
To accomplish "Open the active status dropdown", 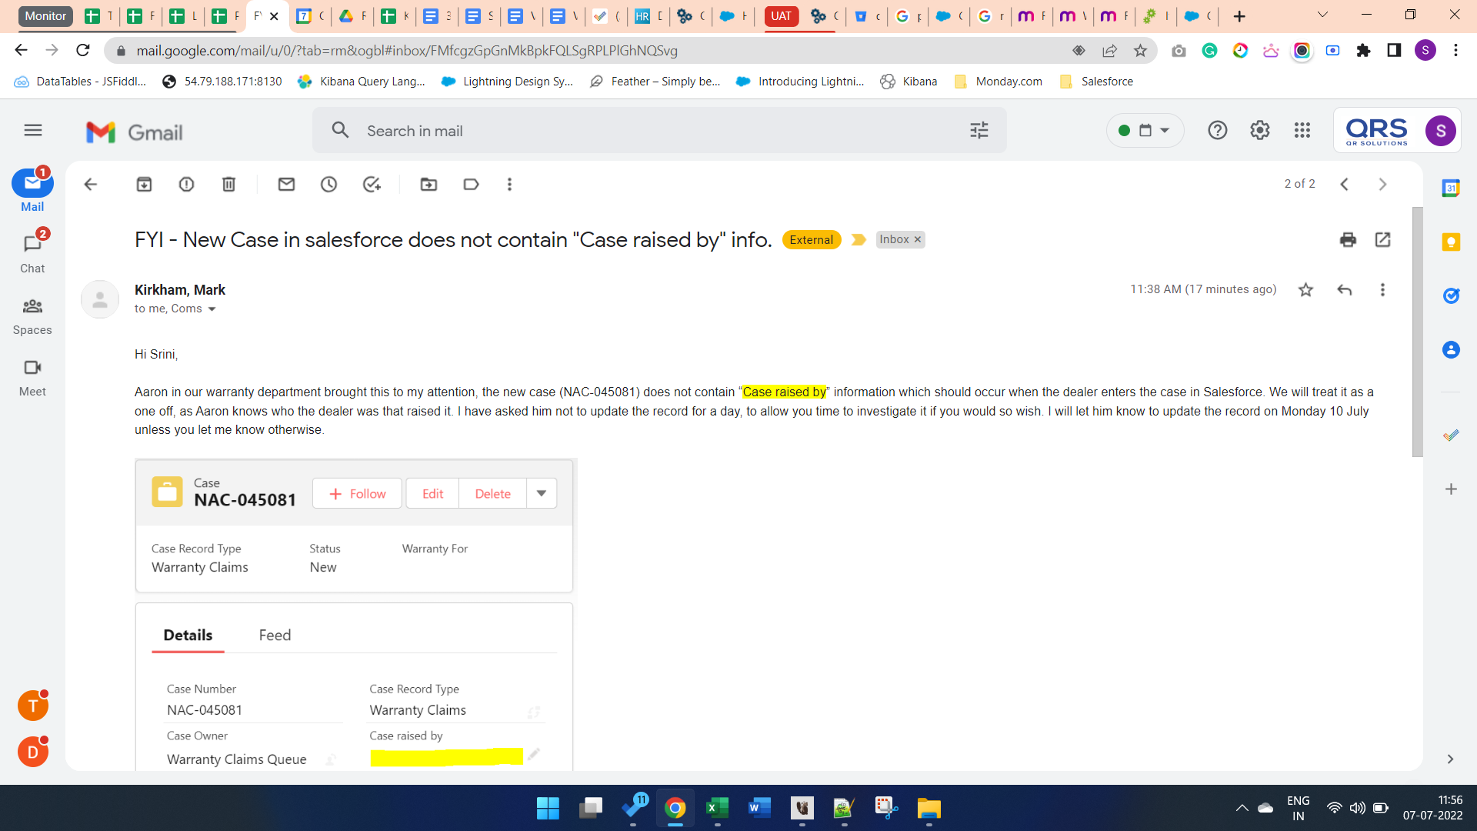I will coord(1145,131).
